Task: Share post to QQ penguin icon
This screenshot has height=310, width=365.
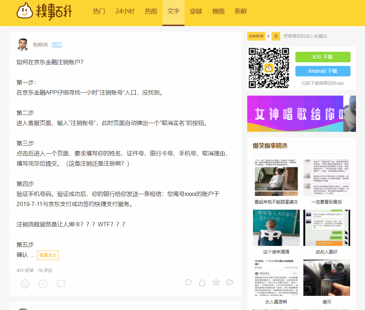Action: pyautogui.click(x=202, y=282)
